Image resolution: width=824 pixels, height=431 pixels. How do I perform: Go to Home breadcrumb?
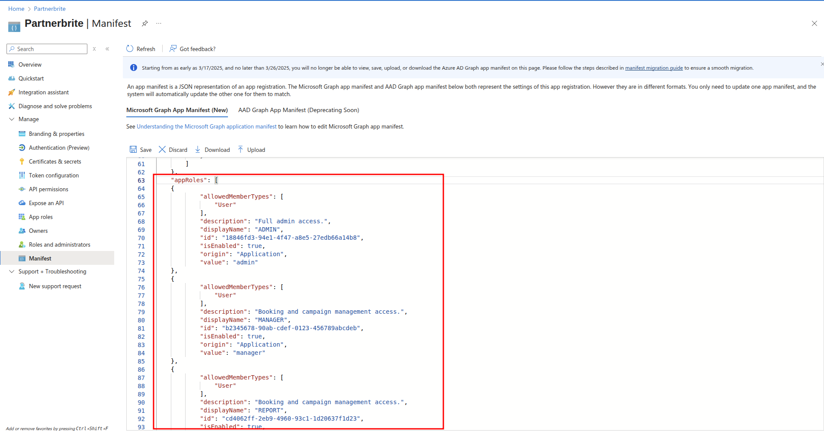pyautogui.click(x=16, y=9)
